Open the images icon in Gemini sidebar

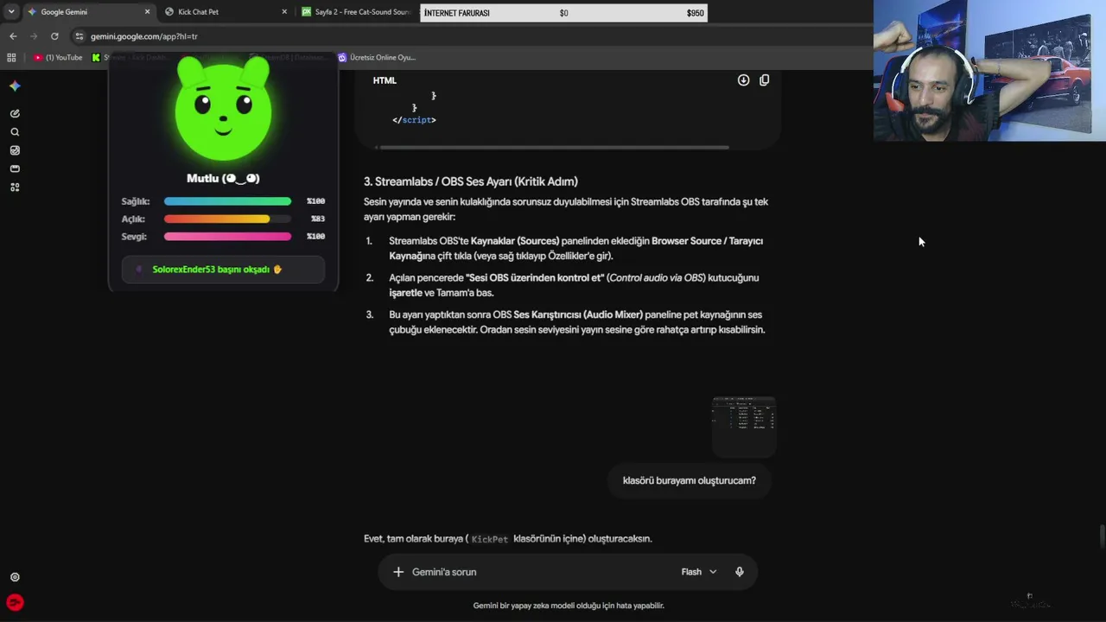coord(15,150)
